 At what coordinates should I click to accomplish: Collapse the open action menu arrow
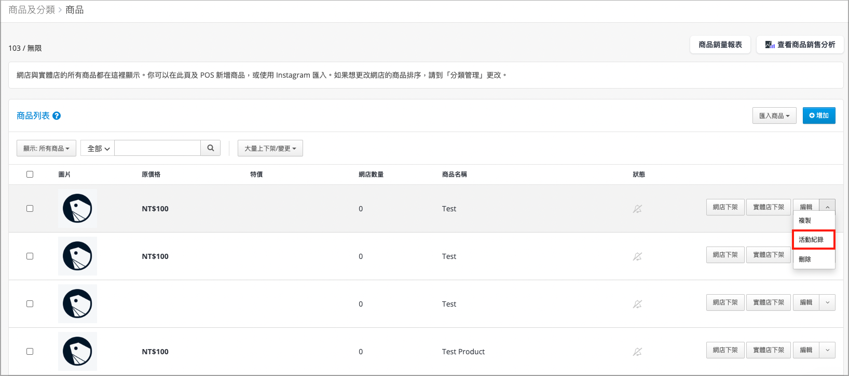(x=827, y=207)
